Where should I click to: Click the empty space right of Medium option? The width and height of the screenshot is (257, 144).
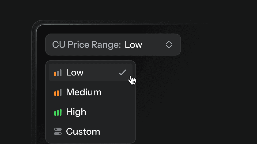click(x=118, y=92)
